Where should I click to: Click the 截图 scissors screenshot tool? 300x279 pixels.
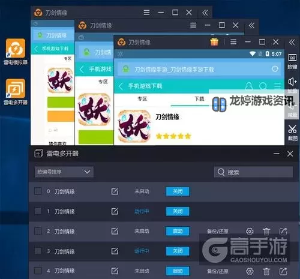292,133
